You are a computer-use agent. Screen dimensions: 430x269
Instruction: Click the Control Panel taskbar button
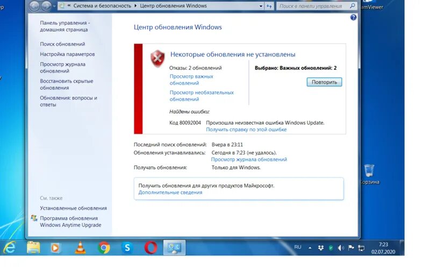(174, 247)
